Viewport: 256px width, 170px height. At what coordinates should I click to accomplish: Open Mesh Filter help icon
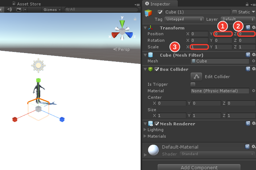tap(248, 54)
